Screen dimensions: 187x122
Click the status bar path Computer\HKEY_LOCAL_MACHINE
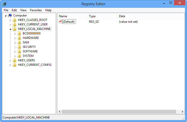(x=26, y=118)
